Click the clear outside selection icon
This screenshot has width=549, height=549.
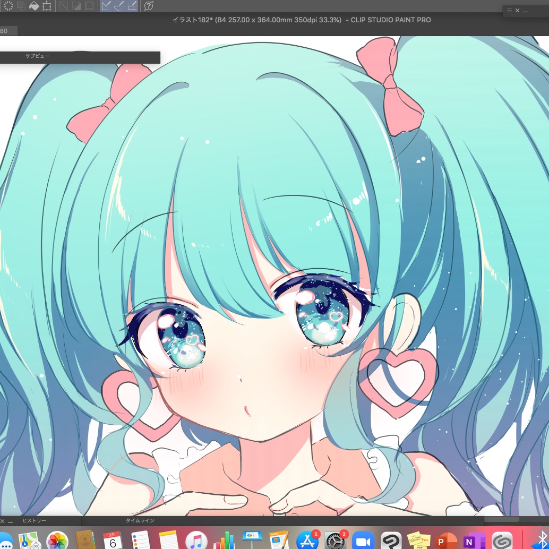21,6
